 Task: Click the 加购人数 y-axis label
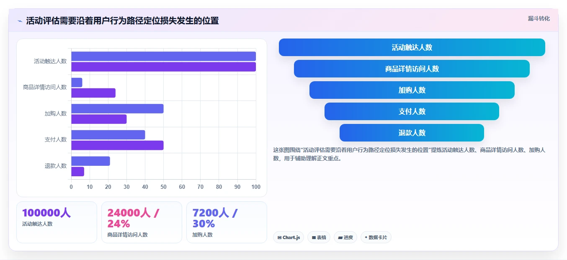[x=56, y=113]
